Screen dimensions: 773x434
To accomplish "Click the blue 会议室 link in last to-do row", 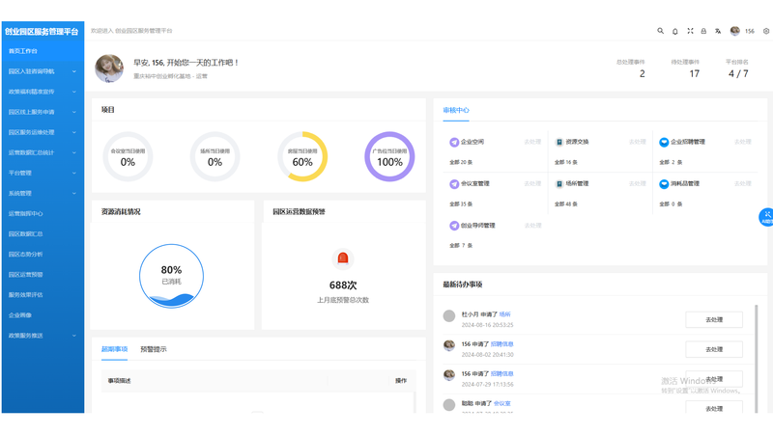I will (501, 403).
